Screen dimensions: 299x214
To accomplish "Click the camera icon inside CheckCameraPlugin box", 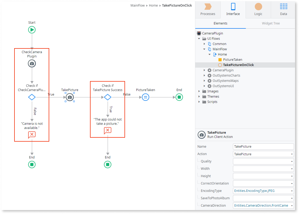I will pos(32,63).
